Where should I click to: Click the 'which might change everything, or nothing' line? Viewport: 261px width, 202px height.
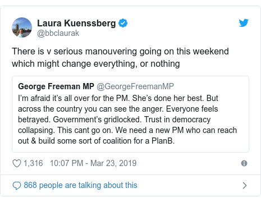96,64
